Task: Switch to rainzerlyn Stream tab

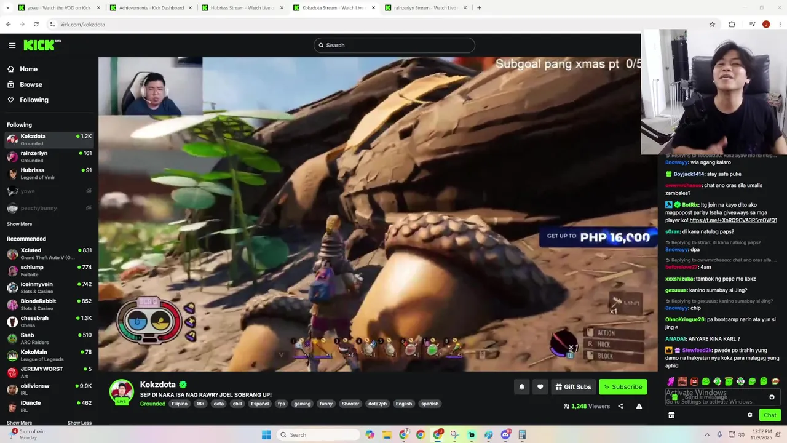Action: click(x=426, y=8)
